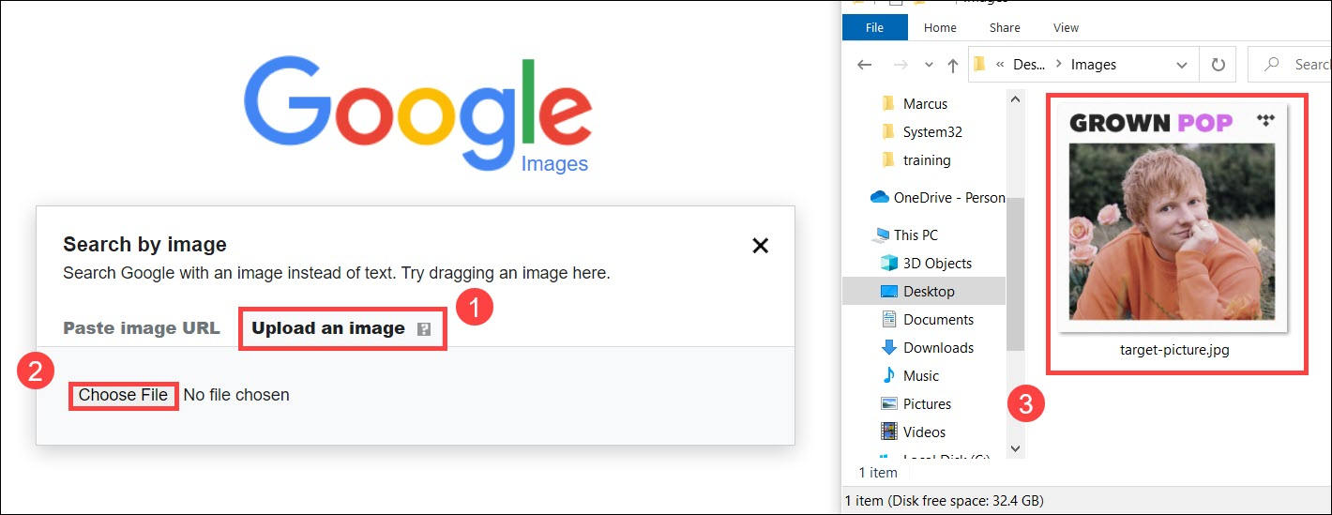1332x515 pixels.
Task: Click the Des... breadcrumb segment
Action: (x=1029, y=65)
